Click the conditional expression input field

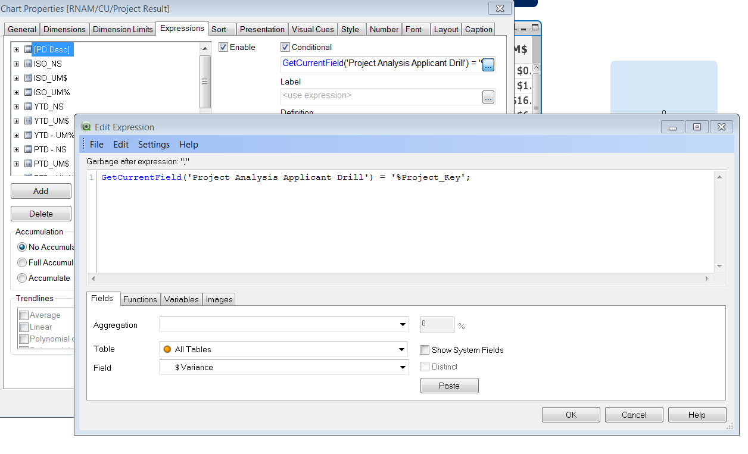pos(381,64)
